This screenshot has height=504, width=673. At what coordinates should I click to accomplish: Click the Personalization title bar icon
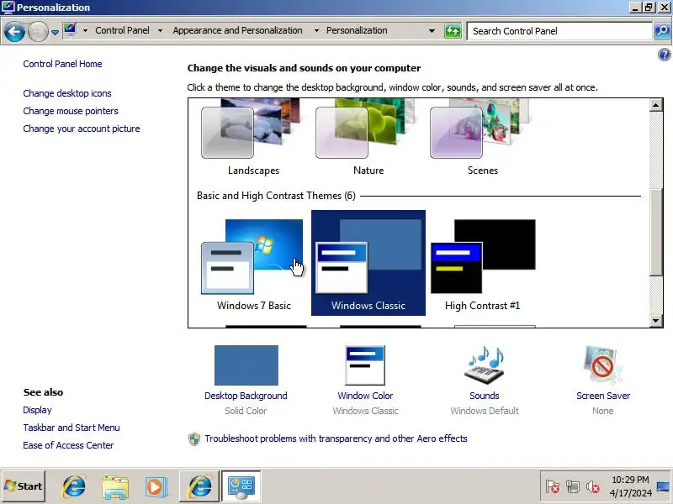click(8, 7)
